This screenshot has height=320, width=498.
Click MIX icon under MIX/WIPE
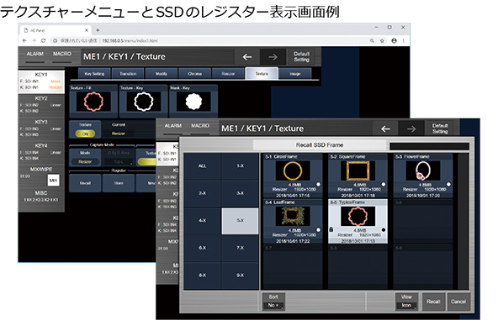53,180
